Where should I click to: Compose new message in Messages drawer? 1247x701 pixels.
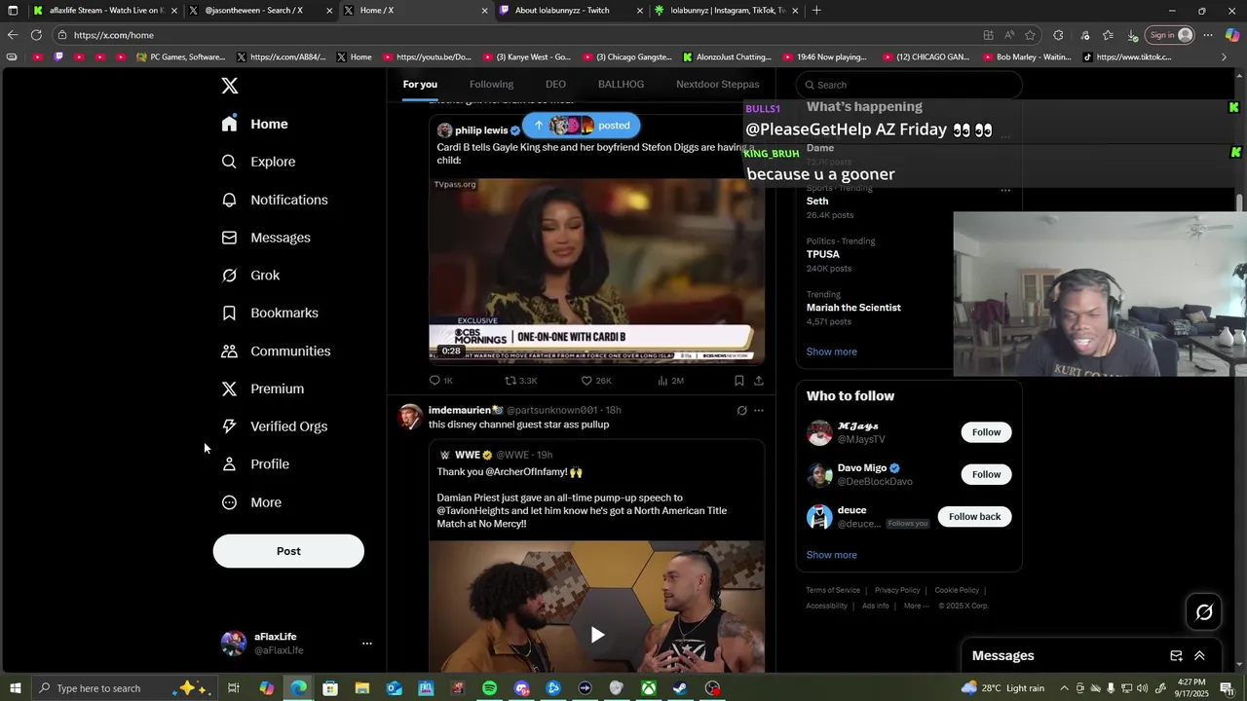[1176, 656]
